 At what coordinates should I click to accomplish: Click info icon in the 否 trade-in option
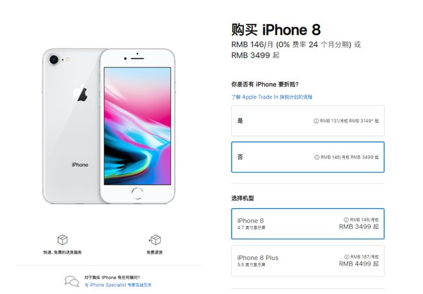coord(317,157)
